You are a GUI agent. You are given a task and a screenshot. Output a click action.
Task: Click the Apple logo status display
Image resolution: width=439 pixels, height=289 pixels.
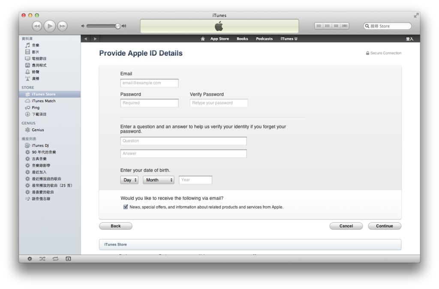point(219,26)
